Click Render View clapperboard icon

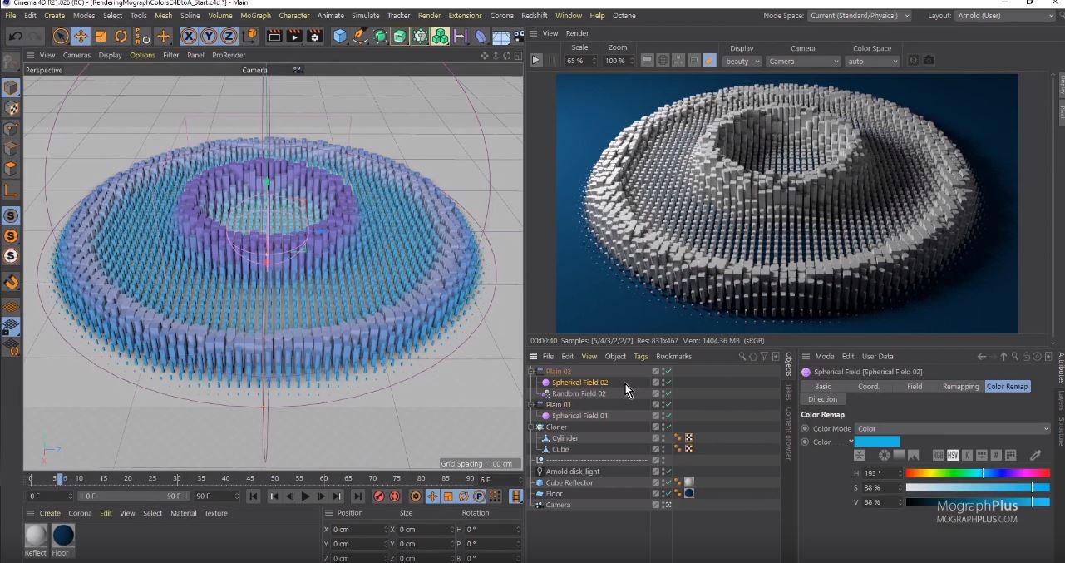(274, 36)
